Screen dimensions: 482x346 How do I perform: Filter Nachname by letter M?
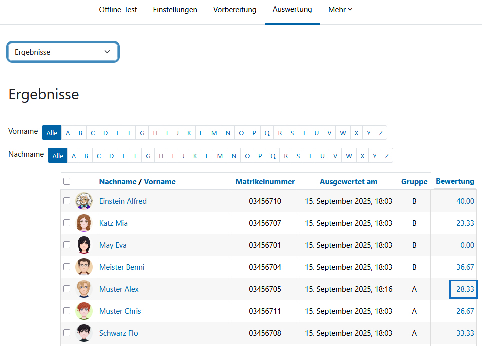[x=220, y=156]
